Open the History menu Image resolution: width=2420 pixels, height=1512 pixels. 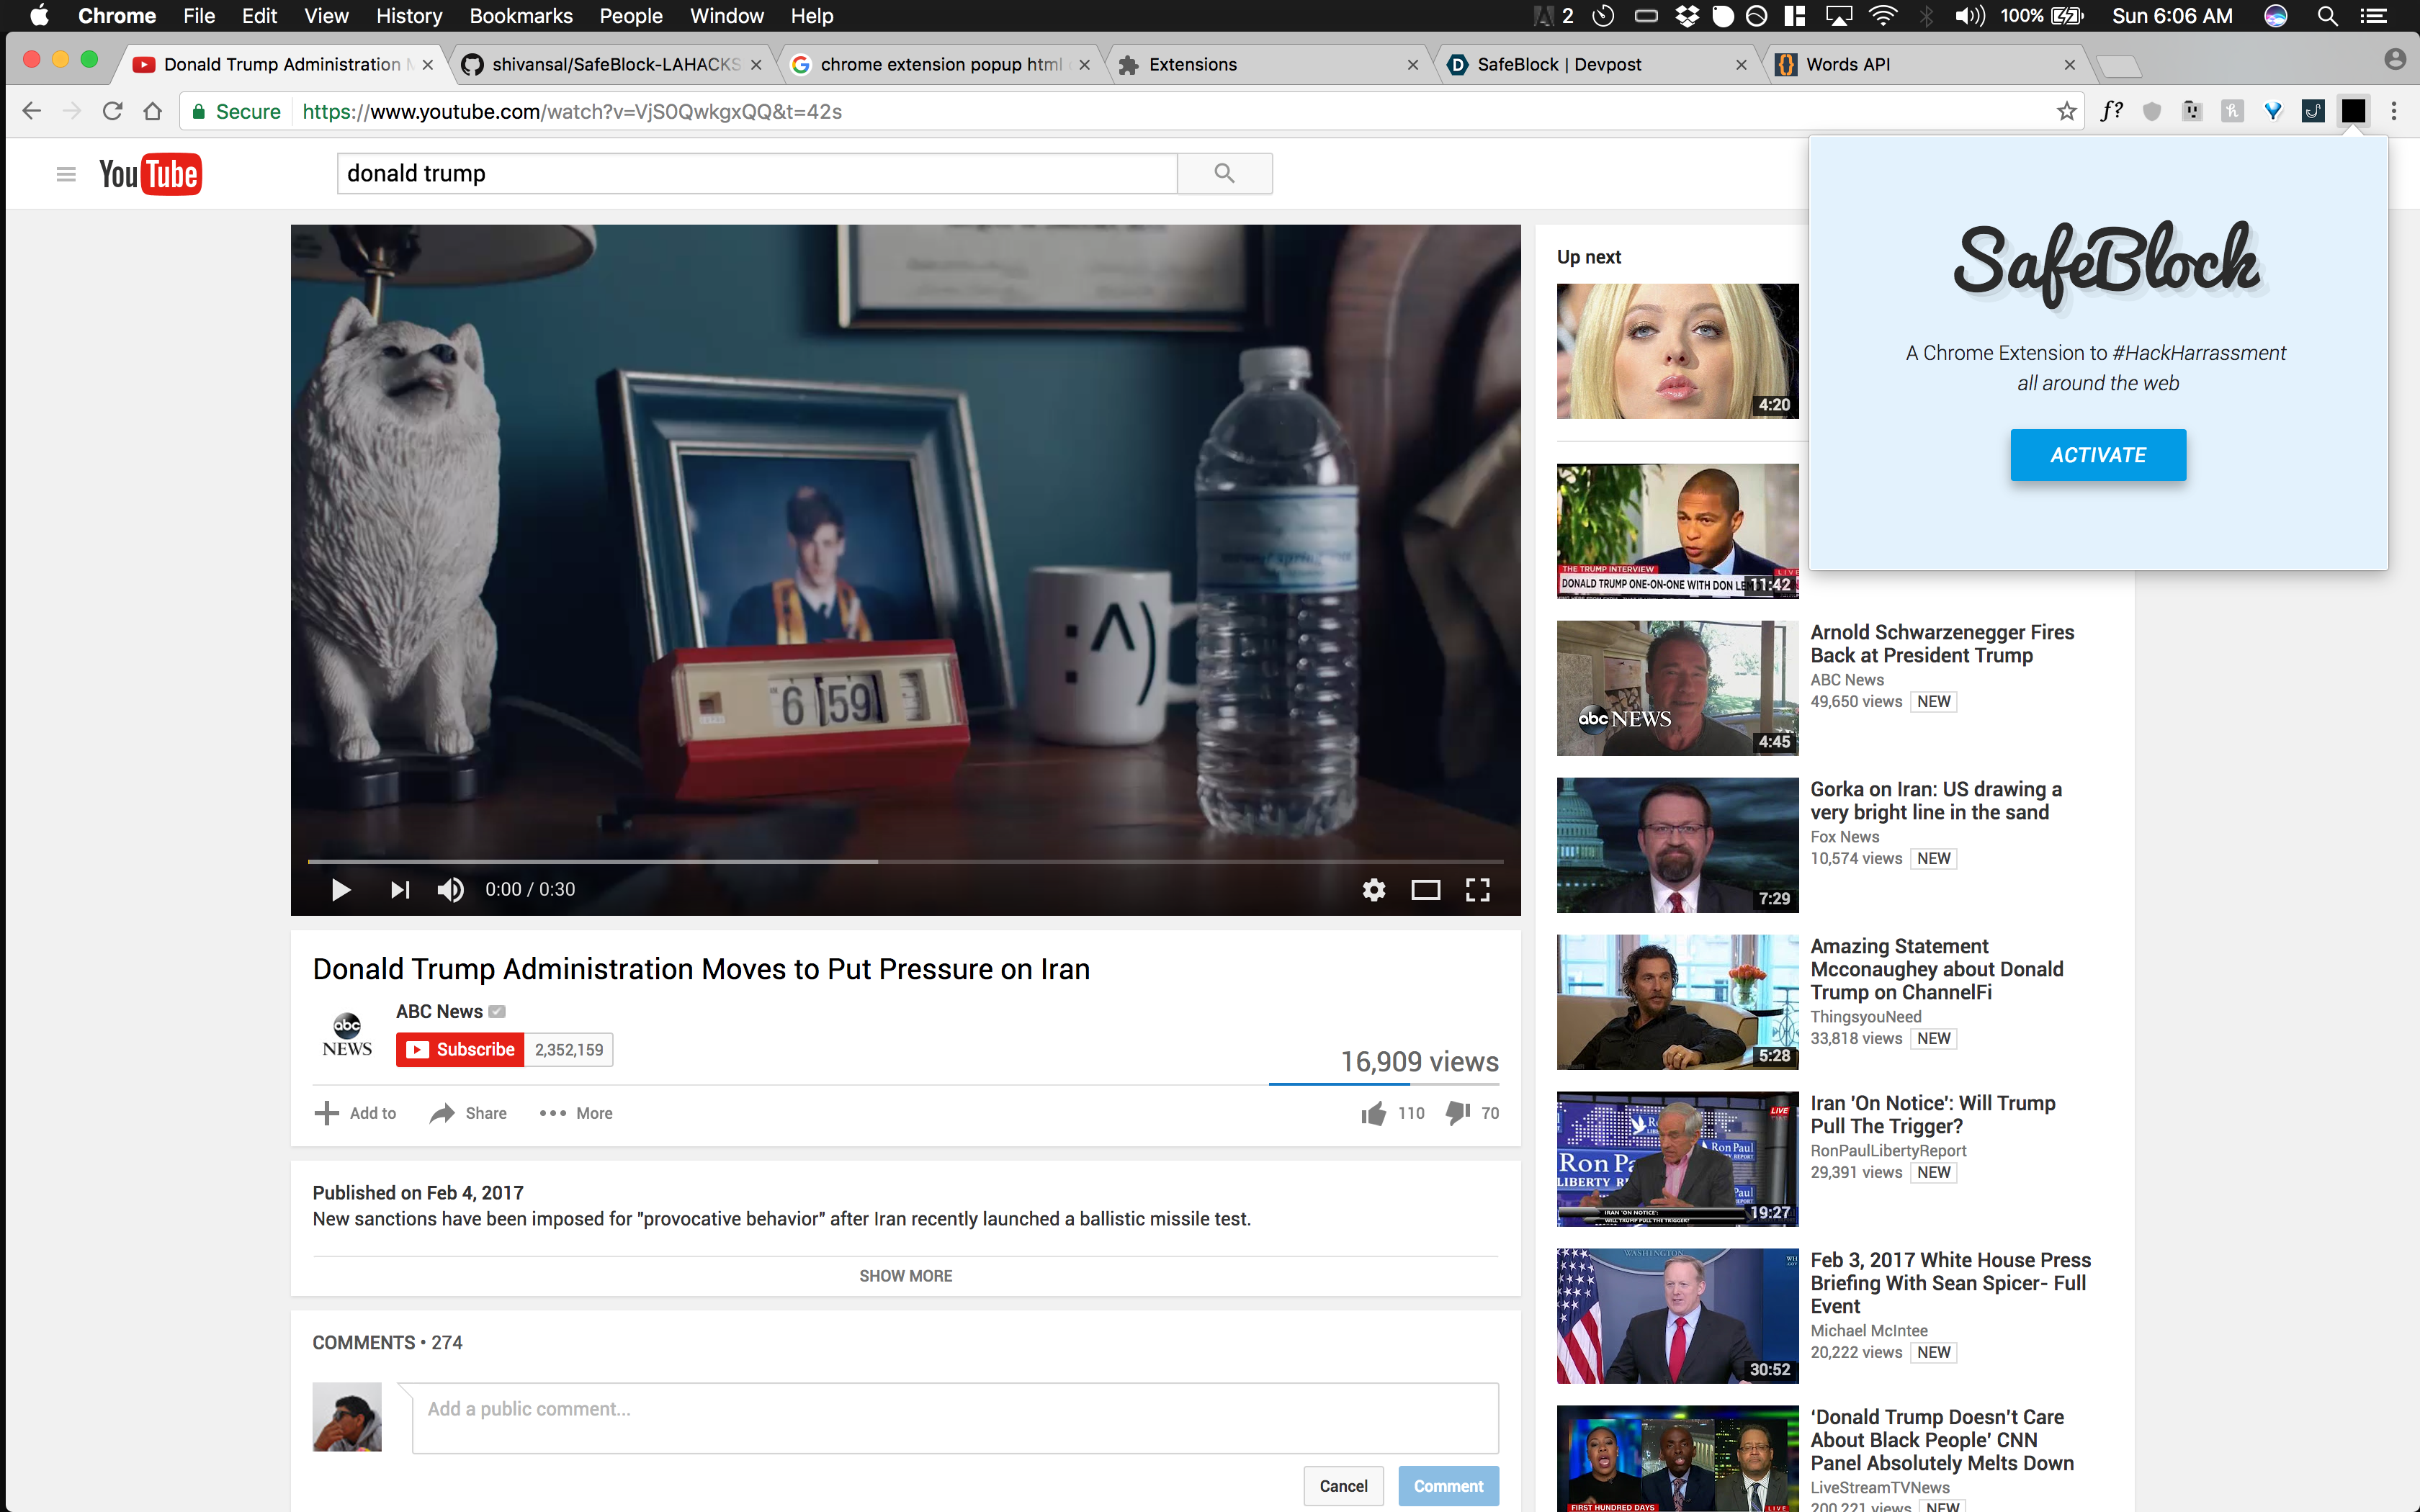(408, 16)
